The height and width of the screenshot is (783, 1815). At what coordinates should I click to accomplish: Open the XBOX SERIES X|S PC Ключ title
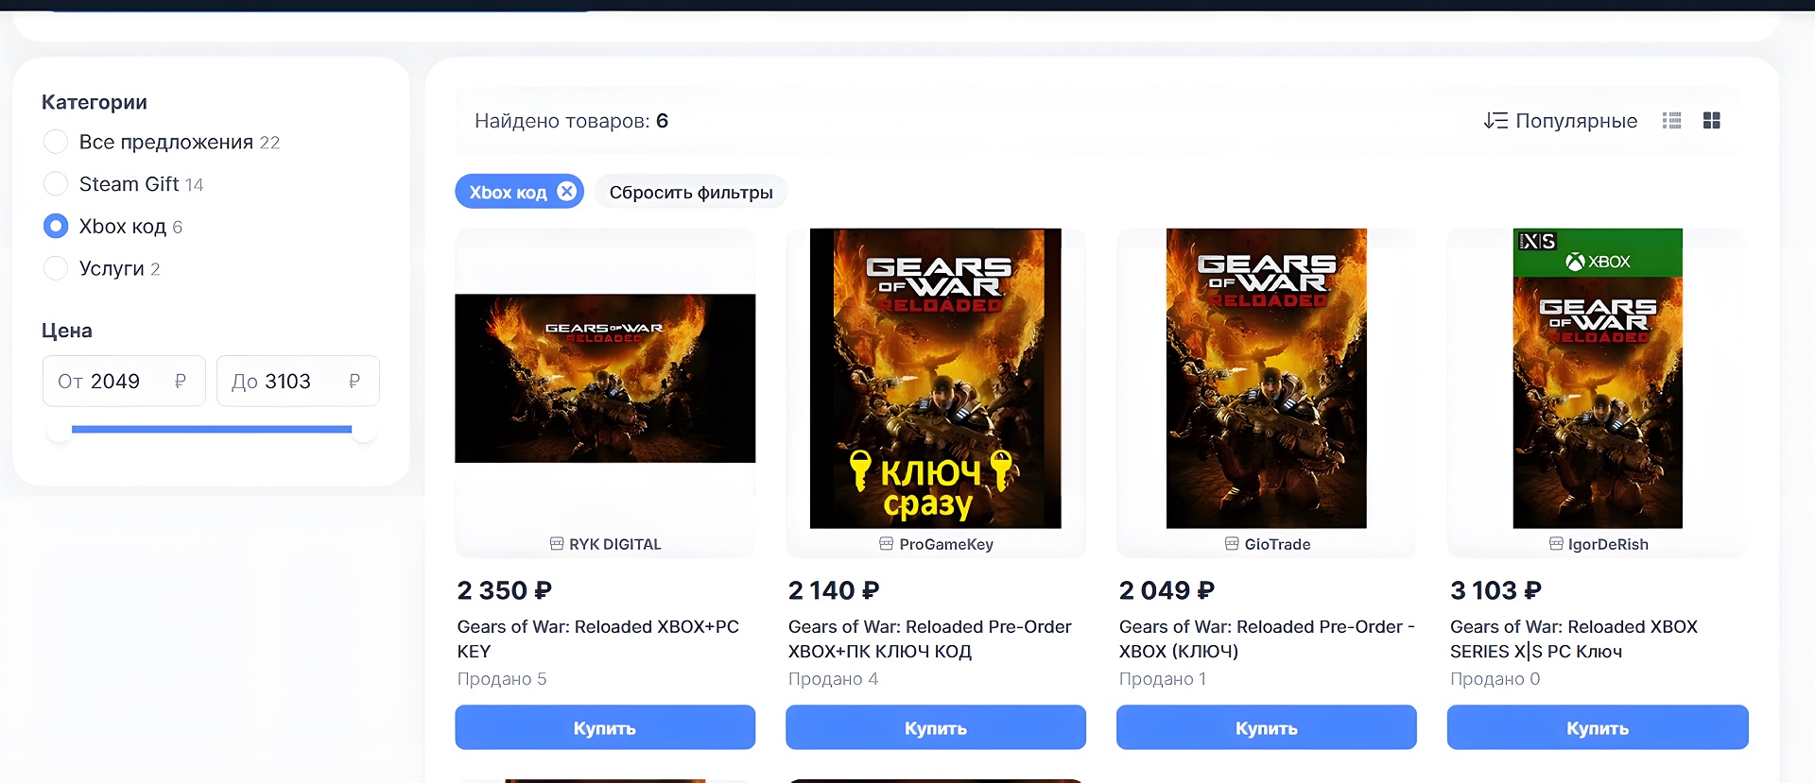1574,639
